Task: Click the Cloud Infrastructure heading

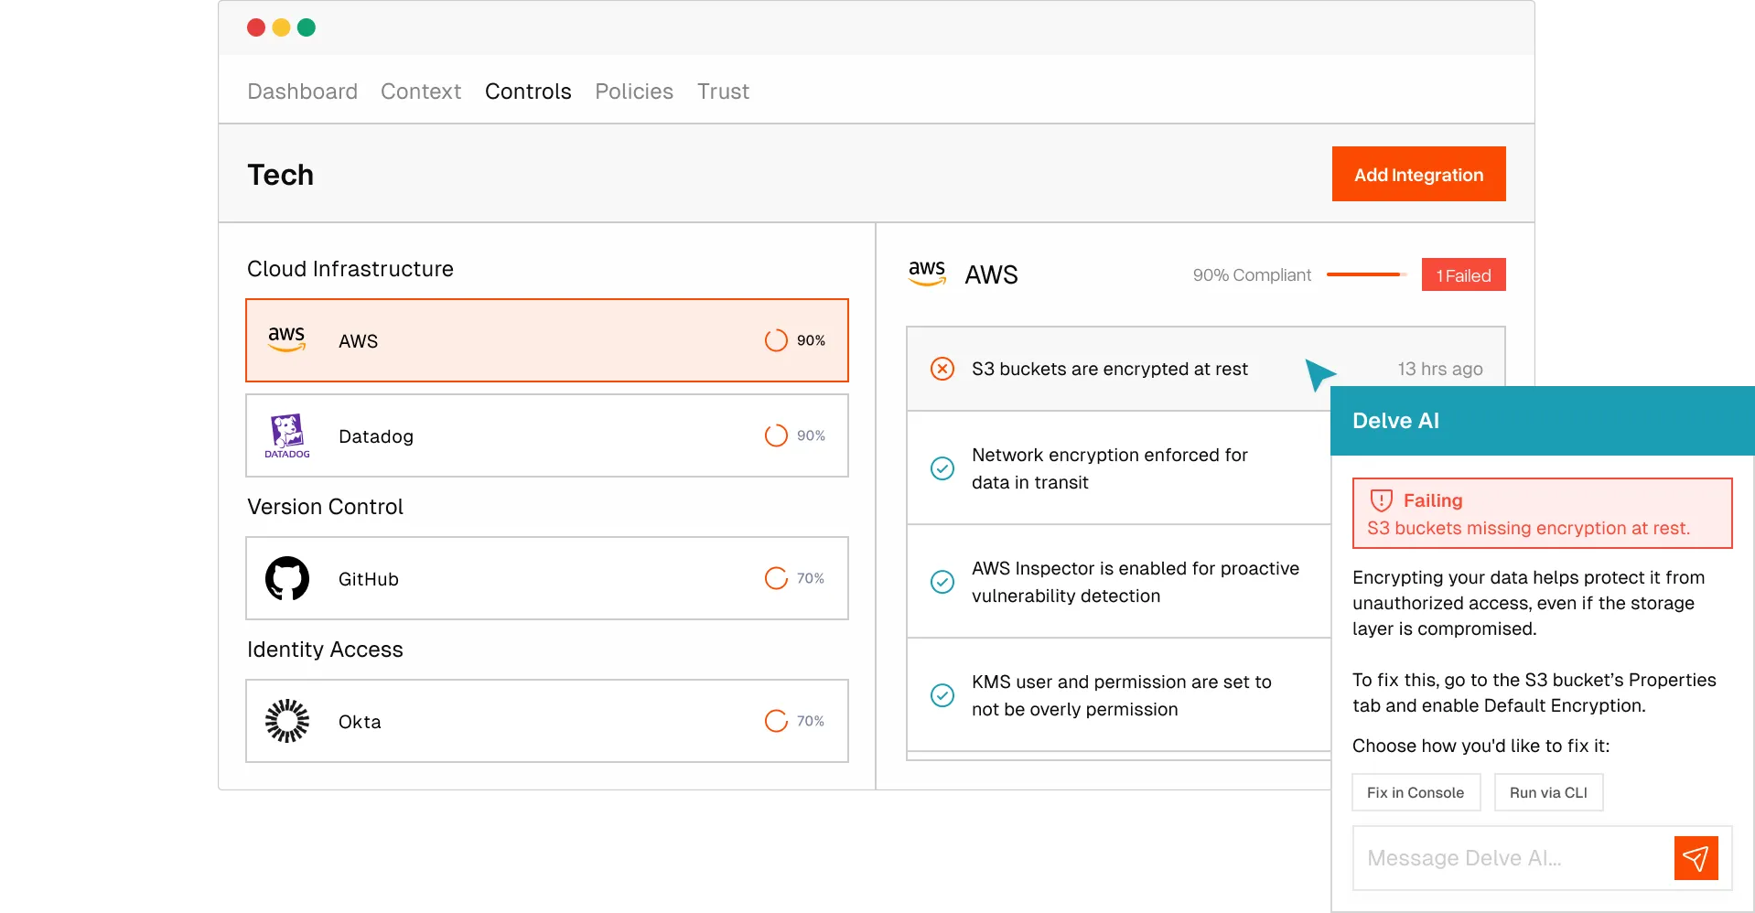Action: [x=350, y=269]
